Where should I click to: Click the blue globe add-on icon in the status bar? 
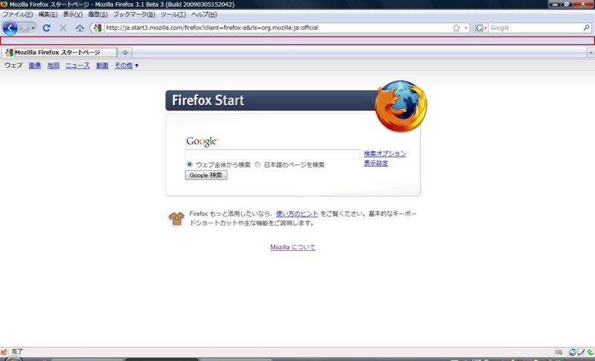[x=572, y=352]
